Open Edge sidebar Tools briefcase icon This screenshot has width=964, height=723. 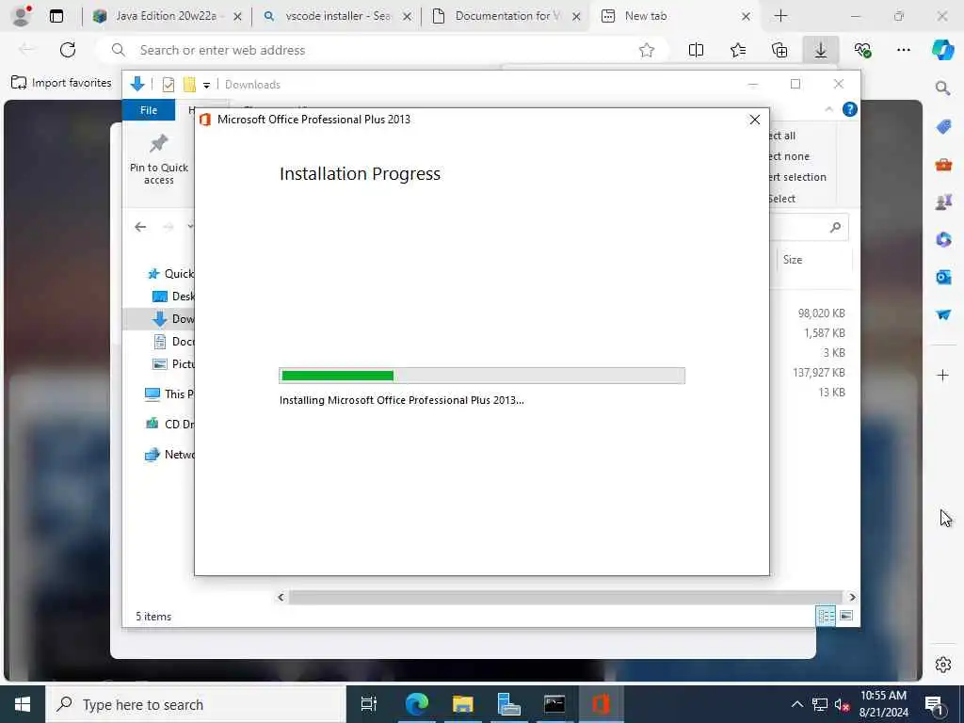pyautogui.click(x=943, y=164)
